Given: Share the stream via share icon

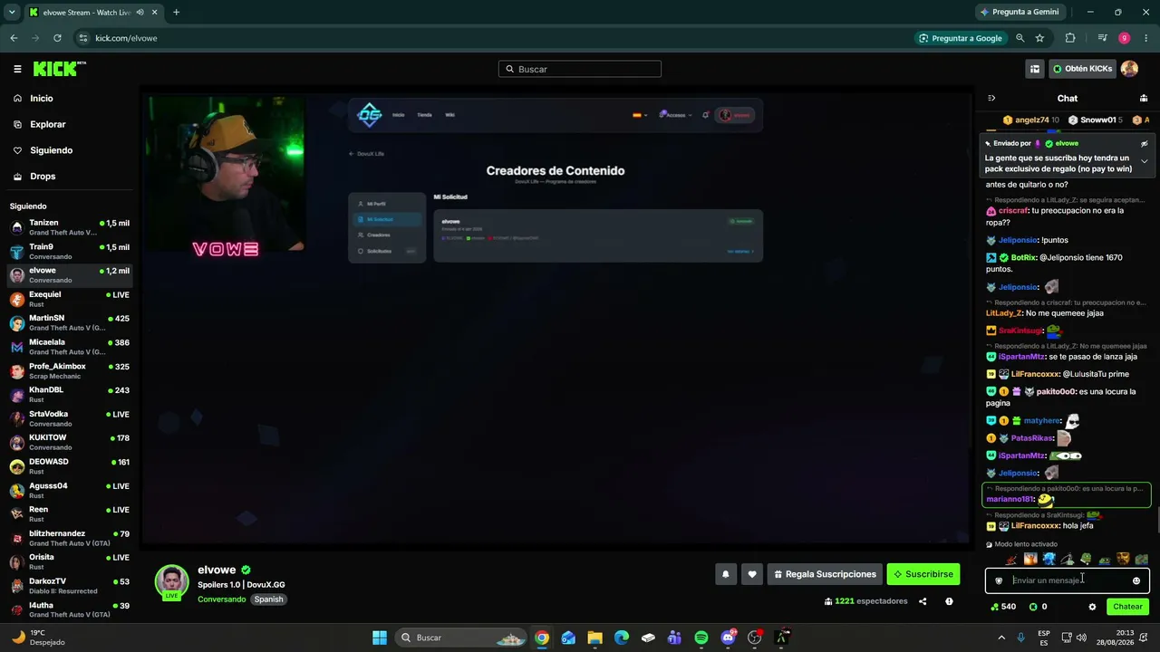Looking at the screenshot, I should [923, 601].
